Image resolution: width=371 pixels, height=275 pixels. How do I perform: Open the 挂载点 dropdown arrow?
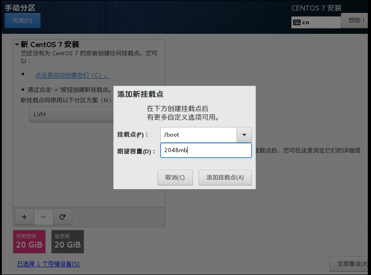(244, 134)
